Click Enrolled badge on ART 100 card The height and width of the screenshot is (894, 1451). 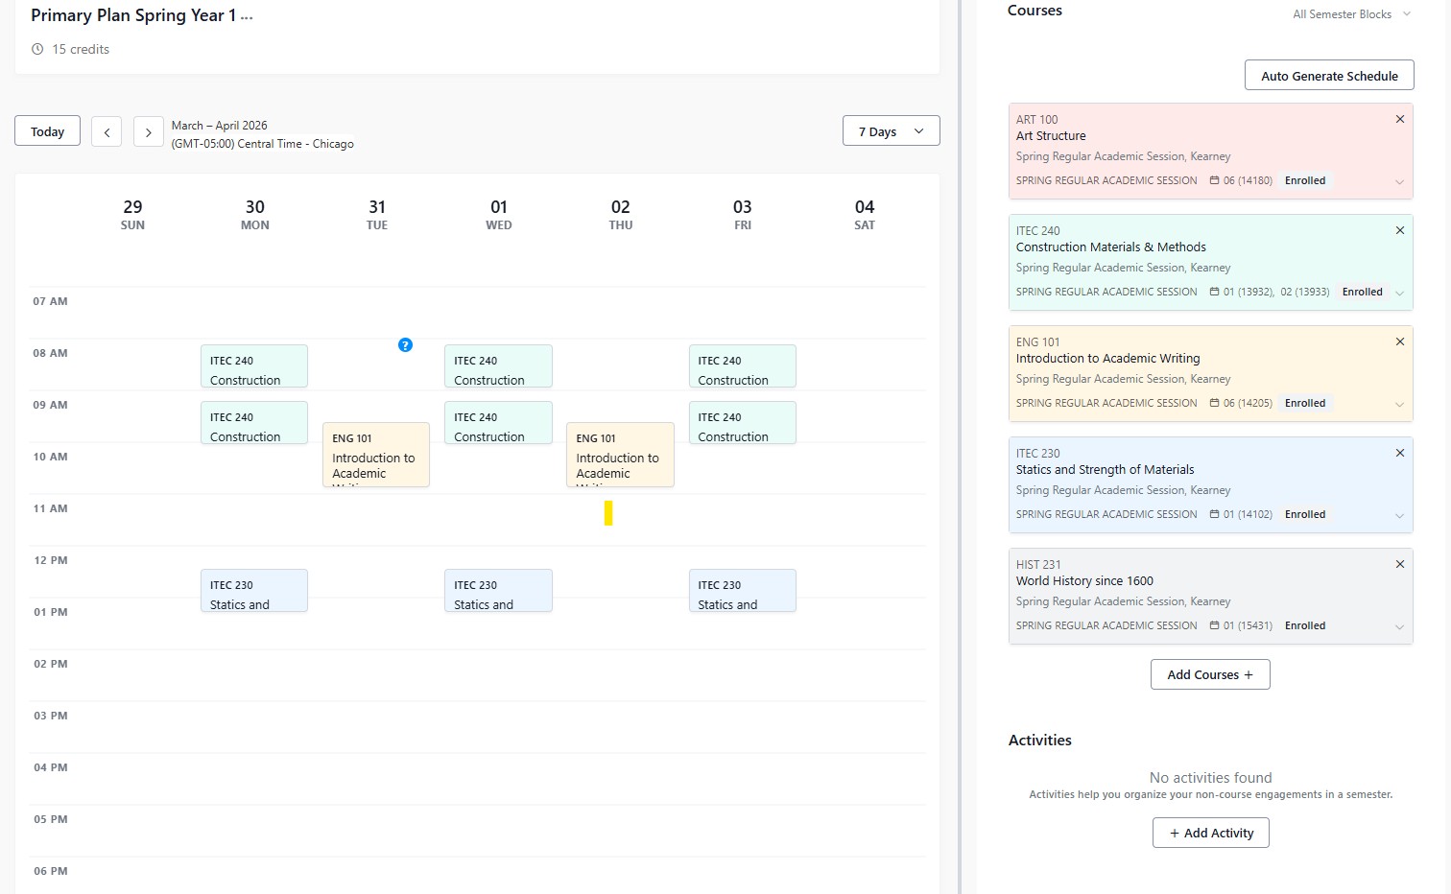click(1305, 180)
